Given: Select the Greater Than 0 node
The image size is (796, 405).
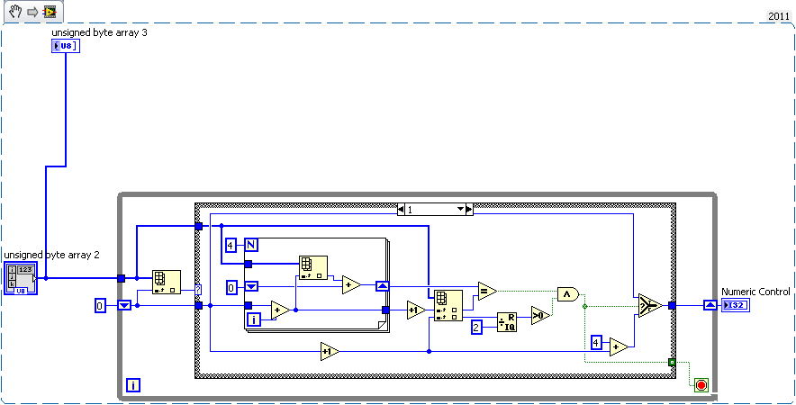Looking at the screenshot, I should point(540,316).
